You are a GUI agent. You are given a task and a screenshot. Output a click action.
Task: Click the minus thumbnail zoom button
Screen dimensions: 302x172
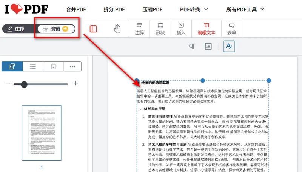pos(8,83)
